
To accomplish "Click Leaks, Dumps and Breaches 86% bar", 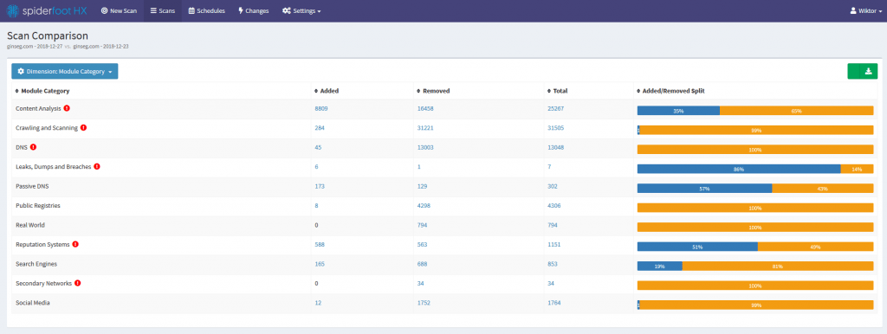I will tap(739, 169).
